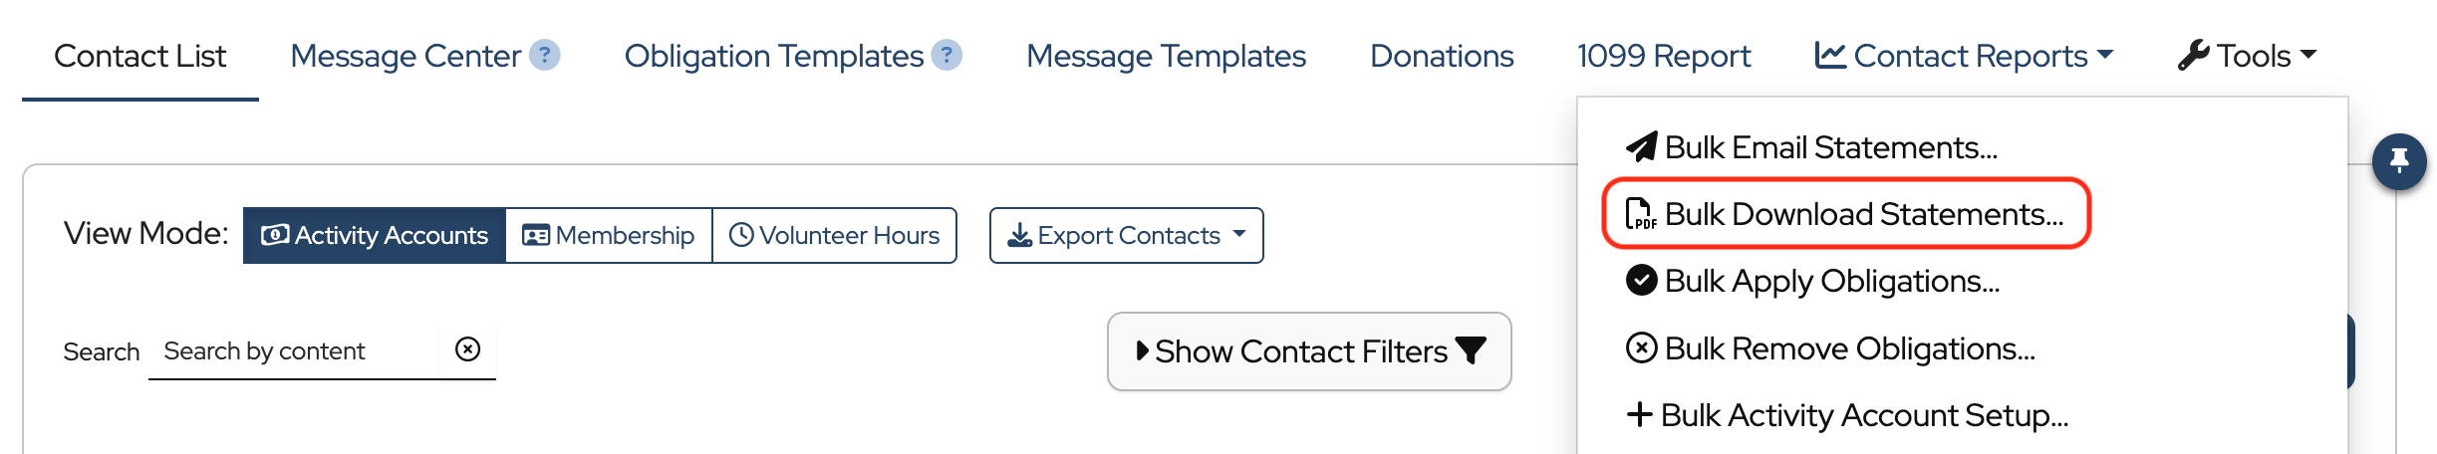Switch view mode to Activity Accounts
Screen dimensions: 2437x454
pyautogui.click(x=375, y=235)
